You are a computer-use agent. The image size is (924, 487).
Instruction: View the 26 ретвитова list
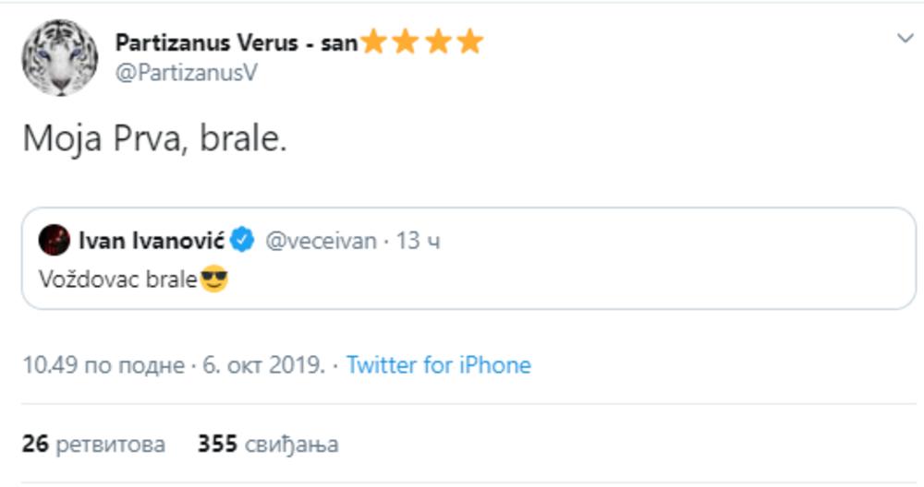[x=93, y=445]
